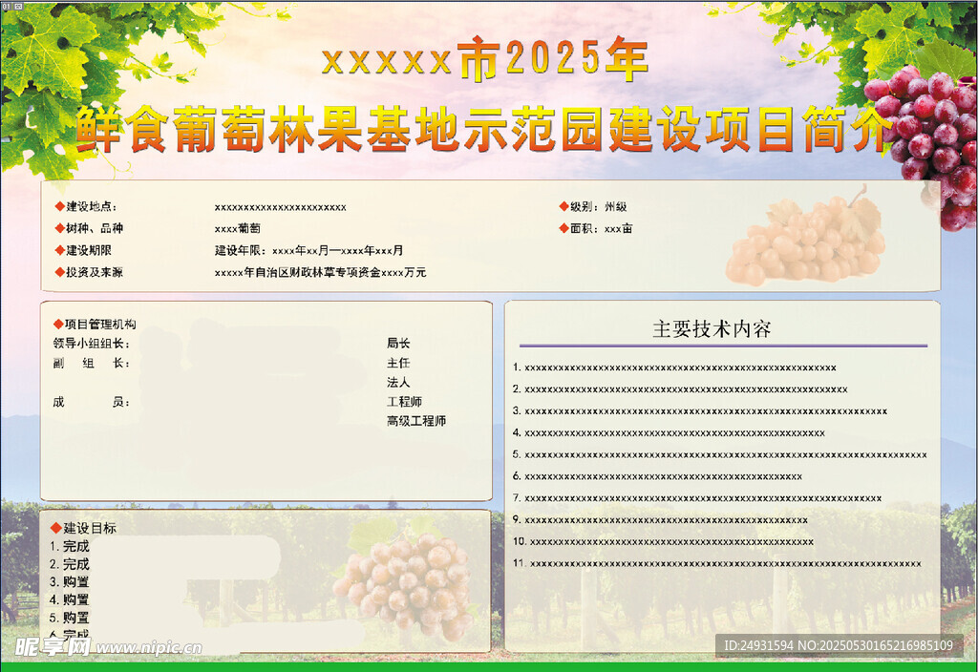Click the 高级工程师 text
Screen dimensions: 978x672
pyautogui.click(x=415, y=421)
